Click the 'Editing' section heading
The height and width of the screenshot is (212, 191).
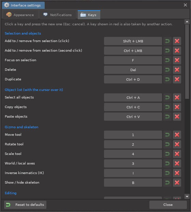[11, 193]
